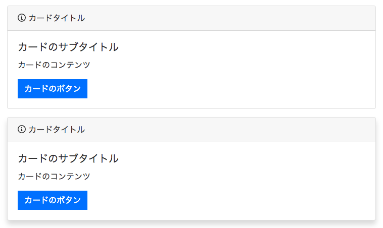Screen dimensions: 383x228
Task: Click the gap between the two cards
Action: click(191, 113)
